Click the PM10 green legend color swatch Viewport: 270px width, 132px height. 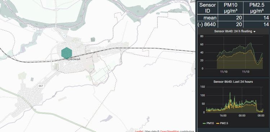(204, 123)
